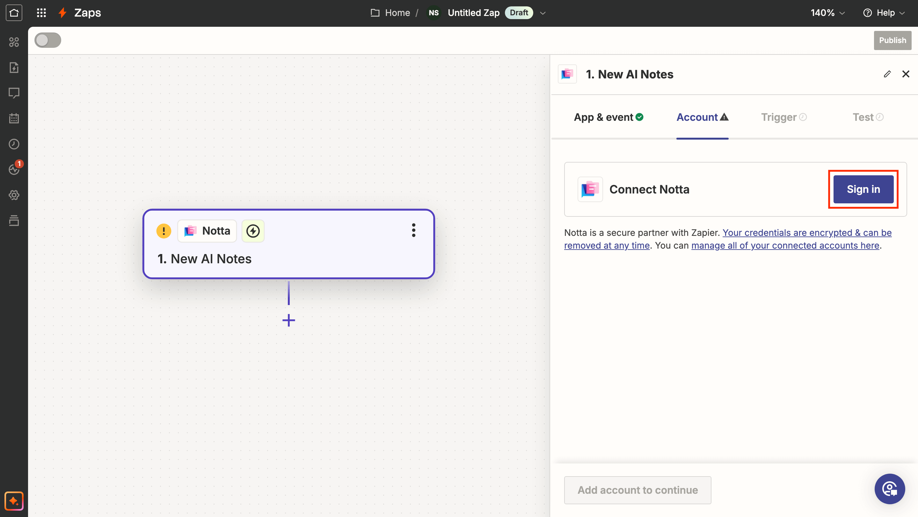Image resolution: width=918 pixels, height=517 pixels.
Task: Open manage all connected accounts link
Action: pos(785,245)
